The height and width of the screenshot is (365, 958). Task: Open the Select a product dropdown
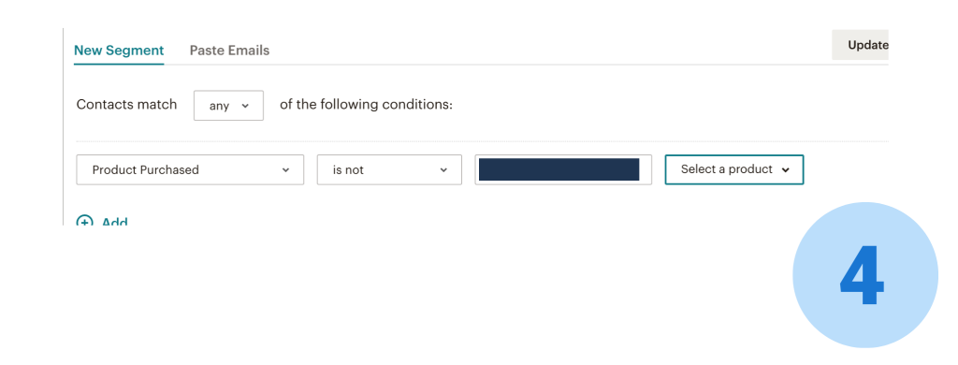tap(734, 169)
